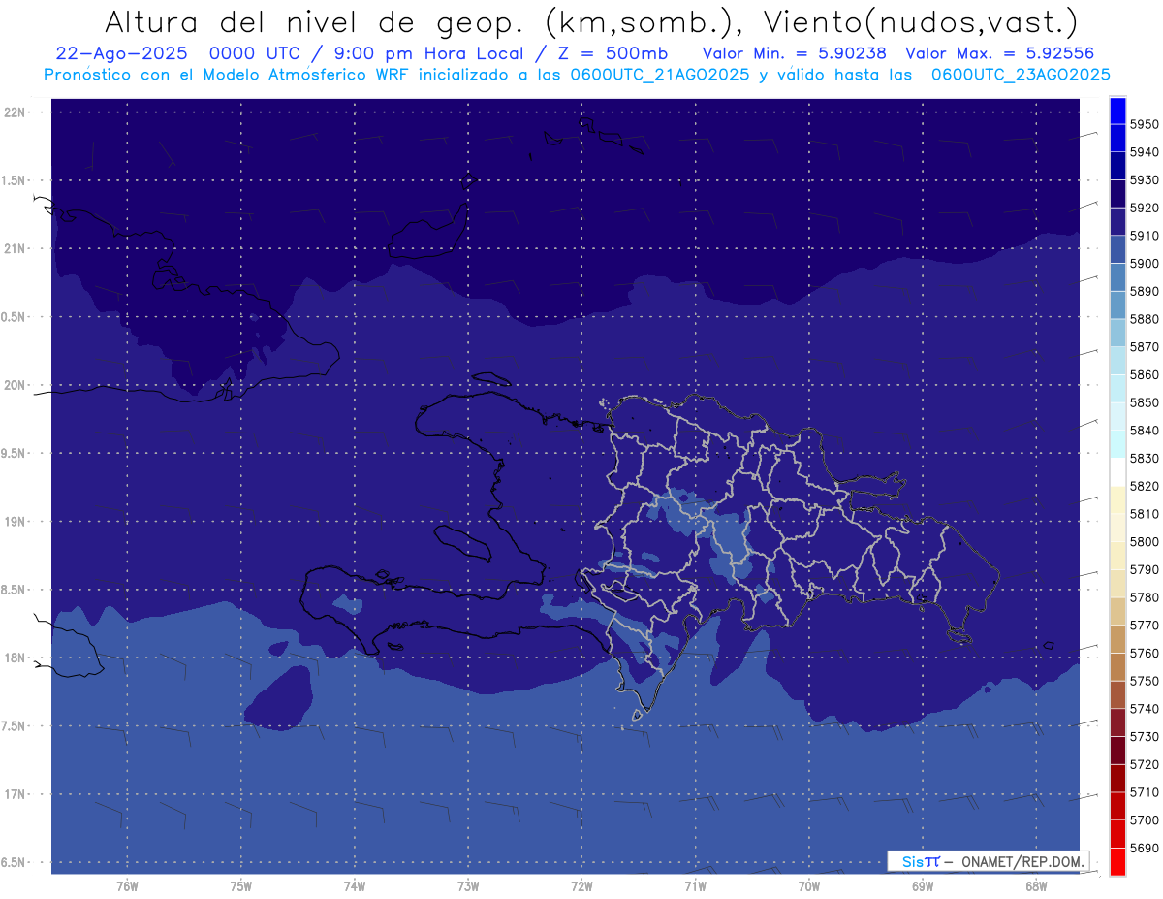The height and width of the screenshot is (899, 1163).
Task: Click the '21N' latitude label
Action: (x=14, y=248)
